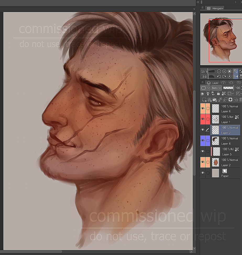Image resolution: width=242 pixels, height=255 pixels.
Task: Create a new raster layer
Action: [204, 100]
